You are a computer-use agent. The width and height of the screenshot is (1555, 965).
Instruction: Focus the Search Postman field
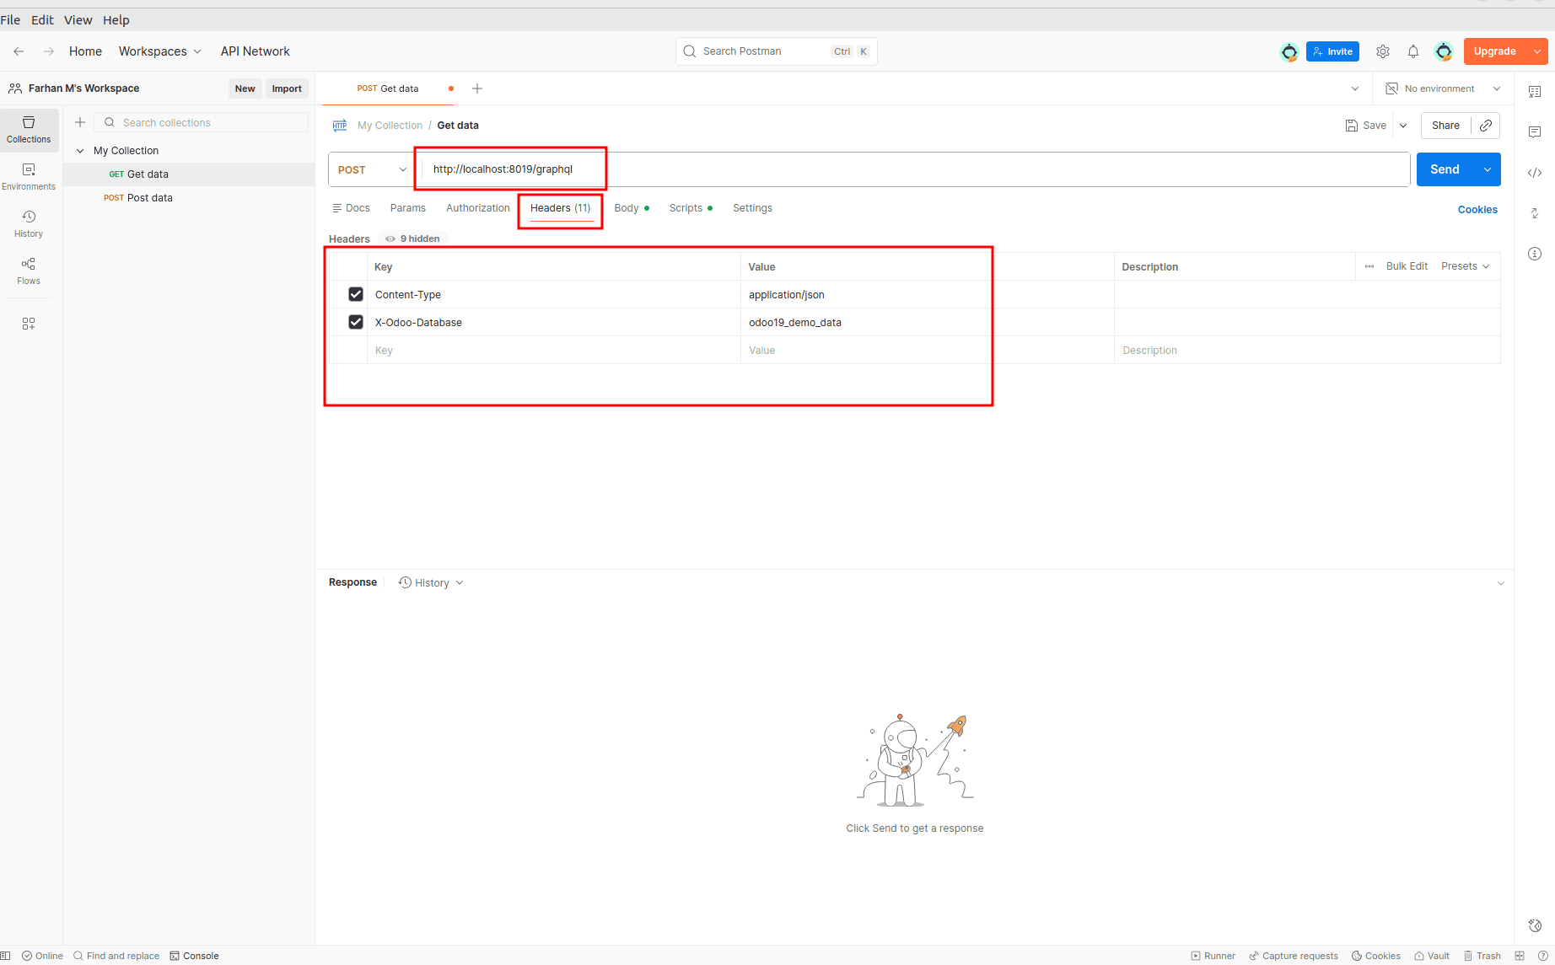pyautogui.click(x=776, y=51)
